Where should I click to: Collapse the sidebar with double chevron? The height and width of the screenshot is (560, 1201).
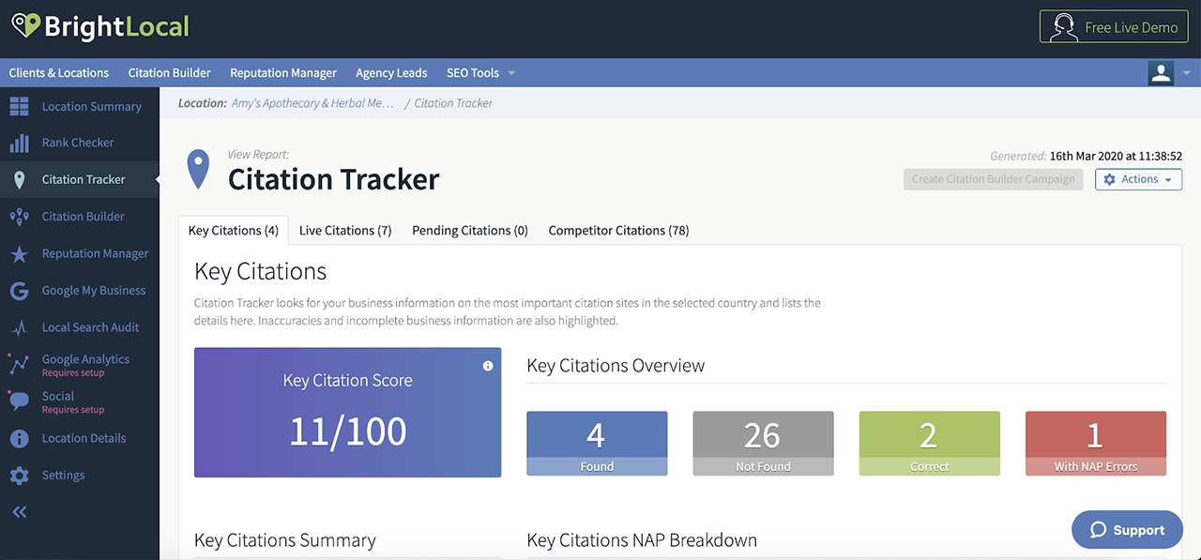point(19,512)
